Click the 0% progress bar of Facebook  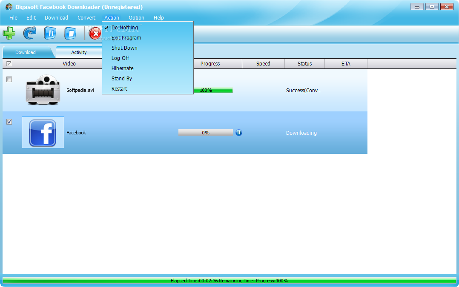206,133
